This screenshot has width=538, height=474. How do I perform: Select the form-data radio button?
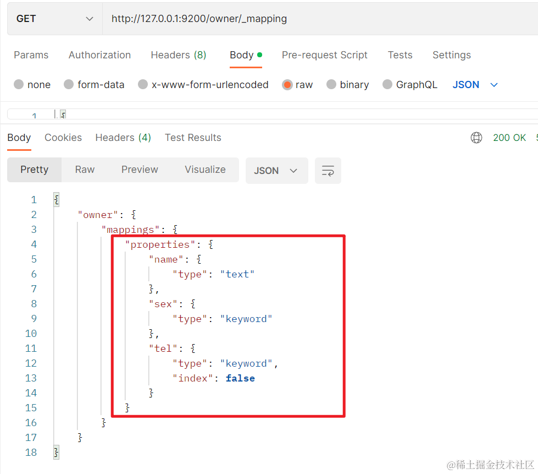click(69, 85)
